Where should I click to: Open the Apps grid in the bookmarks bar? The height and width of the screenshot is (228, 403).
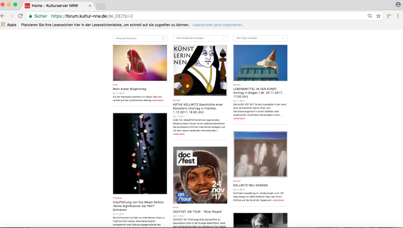click(x=9, y=25)
